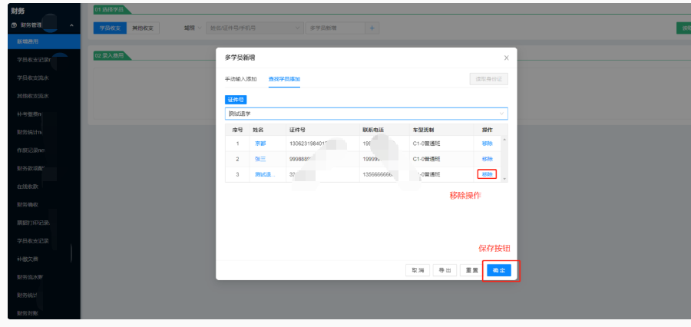Click the 确定 button to save

coord(499,270)
